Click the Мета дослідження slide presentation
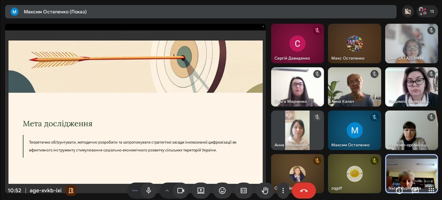Image resolution: width=442 pixels, height=200 pixels. 135,112
